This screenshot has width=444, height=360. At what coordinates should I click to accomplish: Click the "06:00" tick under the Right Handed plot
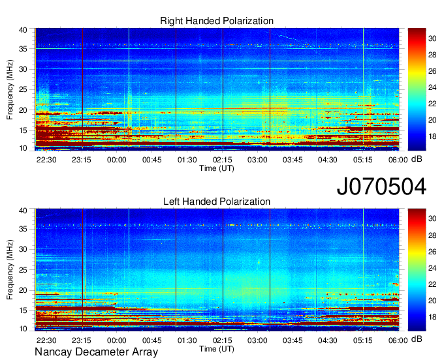398,160
